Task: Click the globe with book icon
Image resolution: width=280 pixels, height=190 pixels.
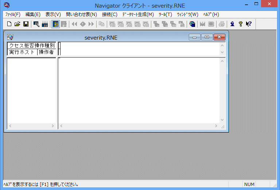Action: 192,24
